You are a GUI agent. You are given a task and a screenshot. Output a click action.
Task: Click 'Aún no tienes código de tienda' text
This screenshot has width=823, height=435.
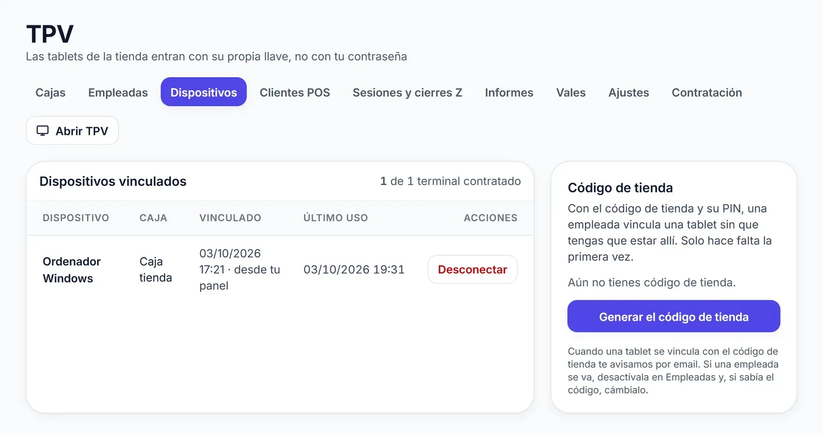pyautogui.click(x=652, y=282)
